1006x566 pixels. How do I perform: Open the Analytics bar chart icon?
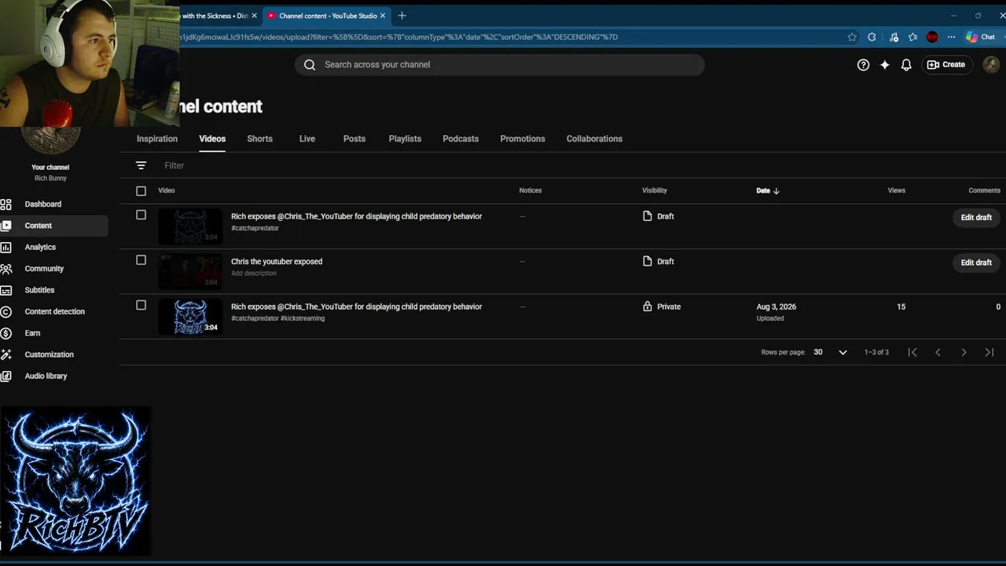click(x=6, y=247)
